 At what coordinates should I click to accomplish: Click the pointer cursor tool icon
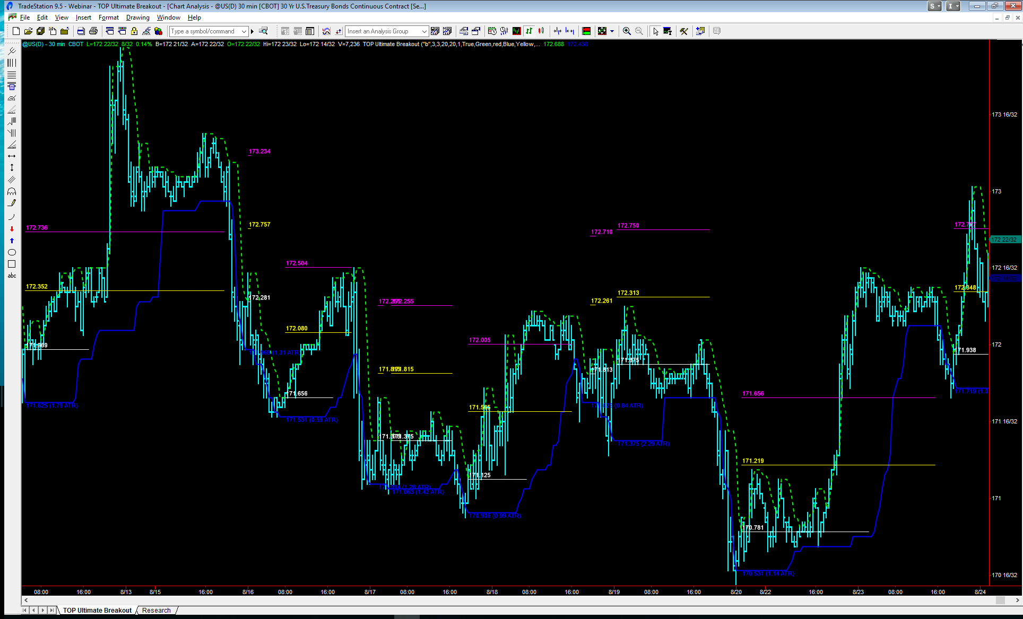(656, 31)
